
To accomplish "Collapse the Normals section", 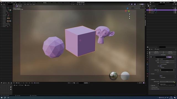I will [153, 74].
